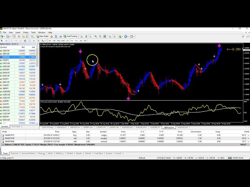
Task: Click the tile windows icon
Action: click(x=104, y=36)
